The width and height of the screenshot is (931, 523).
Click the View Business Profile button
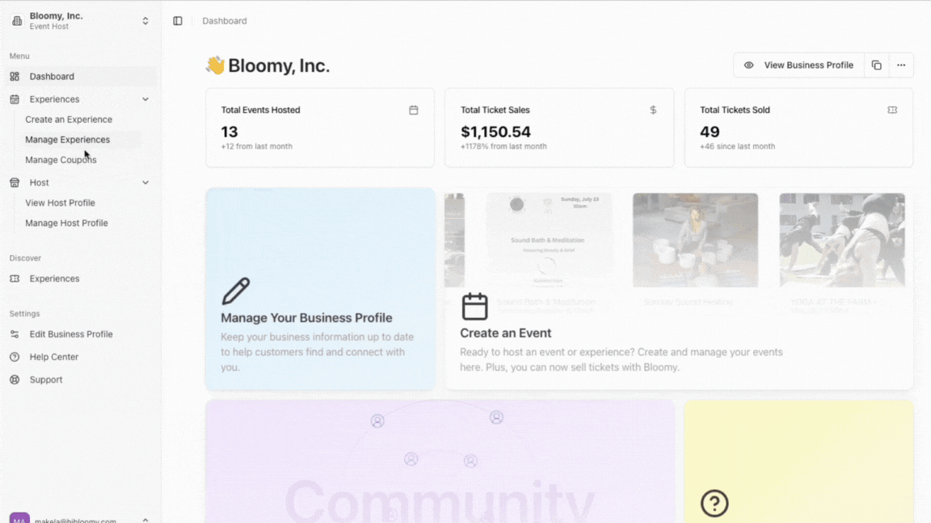pyautogui.click(x=798, y=65)
